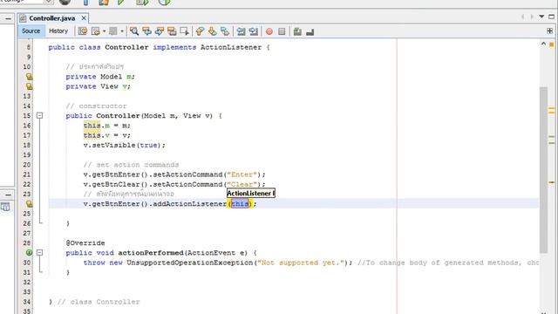558x314 pixels.
Task: Click the green override marker at actionPerformed
Action: (29, 252)
